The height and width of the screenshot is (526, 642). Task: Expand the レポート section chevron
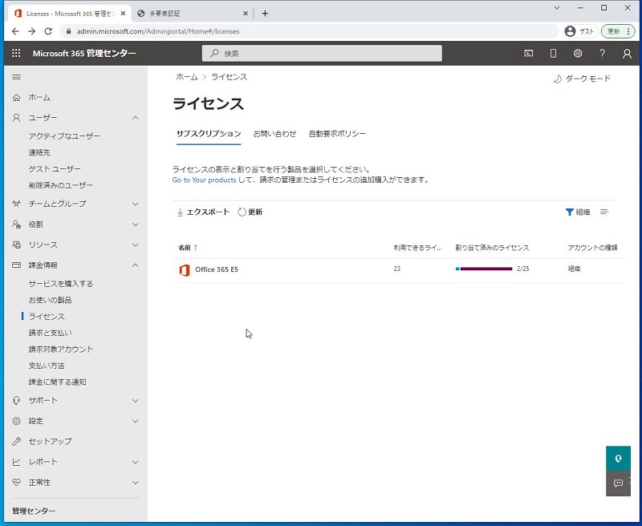(x=136, y=462)
